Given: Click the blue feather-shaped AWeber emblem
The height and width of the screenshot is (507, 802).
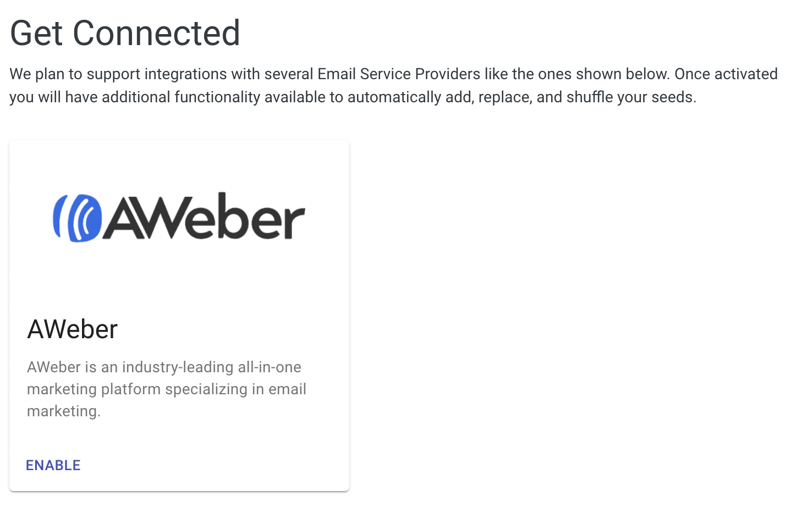Looking at the screenshot, I should coord(76,216).
